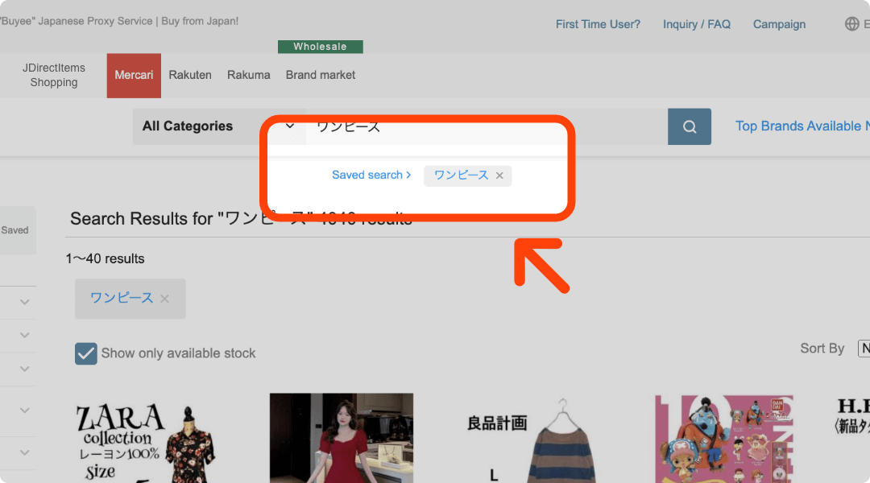The image size is (870, 483).
Task: Switch to the Mercari tab
Action: 134,76
